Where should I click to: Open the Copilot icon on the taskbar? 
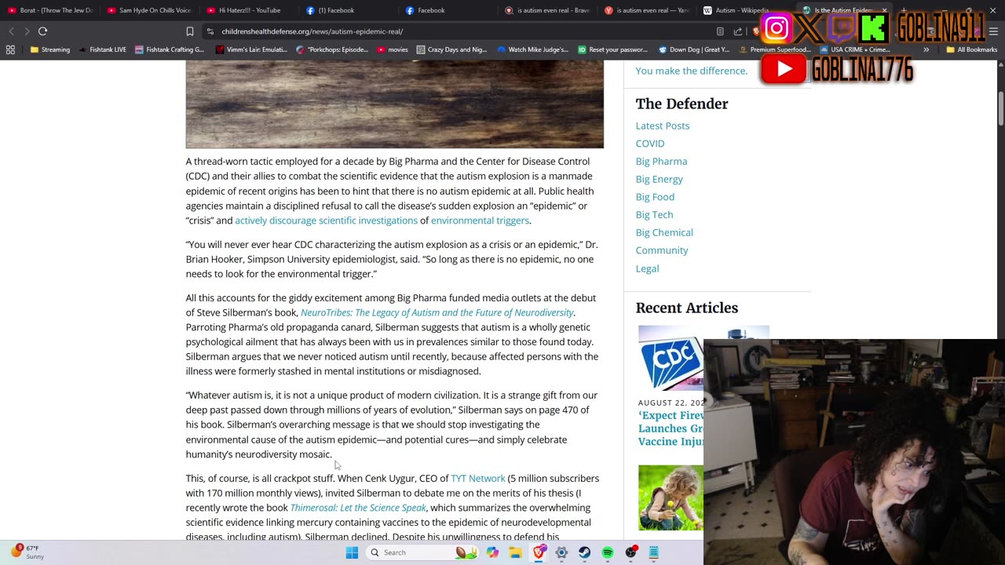[492, 552]
